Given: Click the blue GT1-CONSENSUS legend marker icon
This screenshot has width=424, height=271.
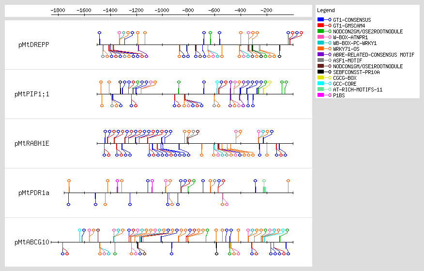Looking at the screenshot, I should tap(323, 20).
